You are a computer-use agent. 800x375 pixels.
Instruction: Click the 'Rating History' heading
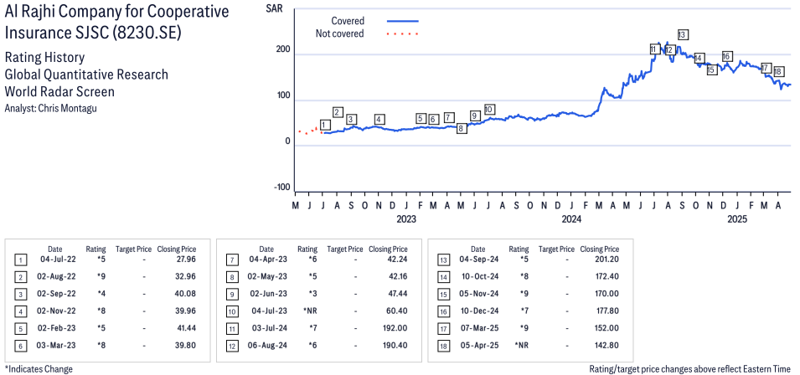45,57
